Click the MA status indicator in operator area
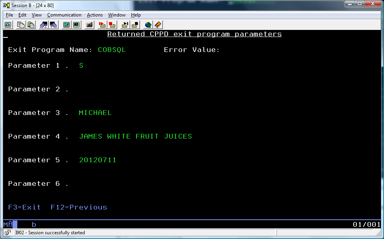This screenshot has height=239, width=384. tap(8, 224)
